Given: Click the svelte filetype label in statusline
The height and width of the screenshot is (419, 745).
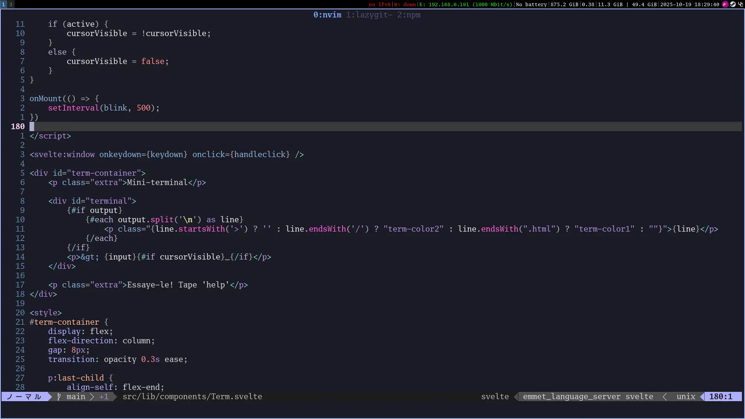Looking at the screenshot, I should pos(495,396).
